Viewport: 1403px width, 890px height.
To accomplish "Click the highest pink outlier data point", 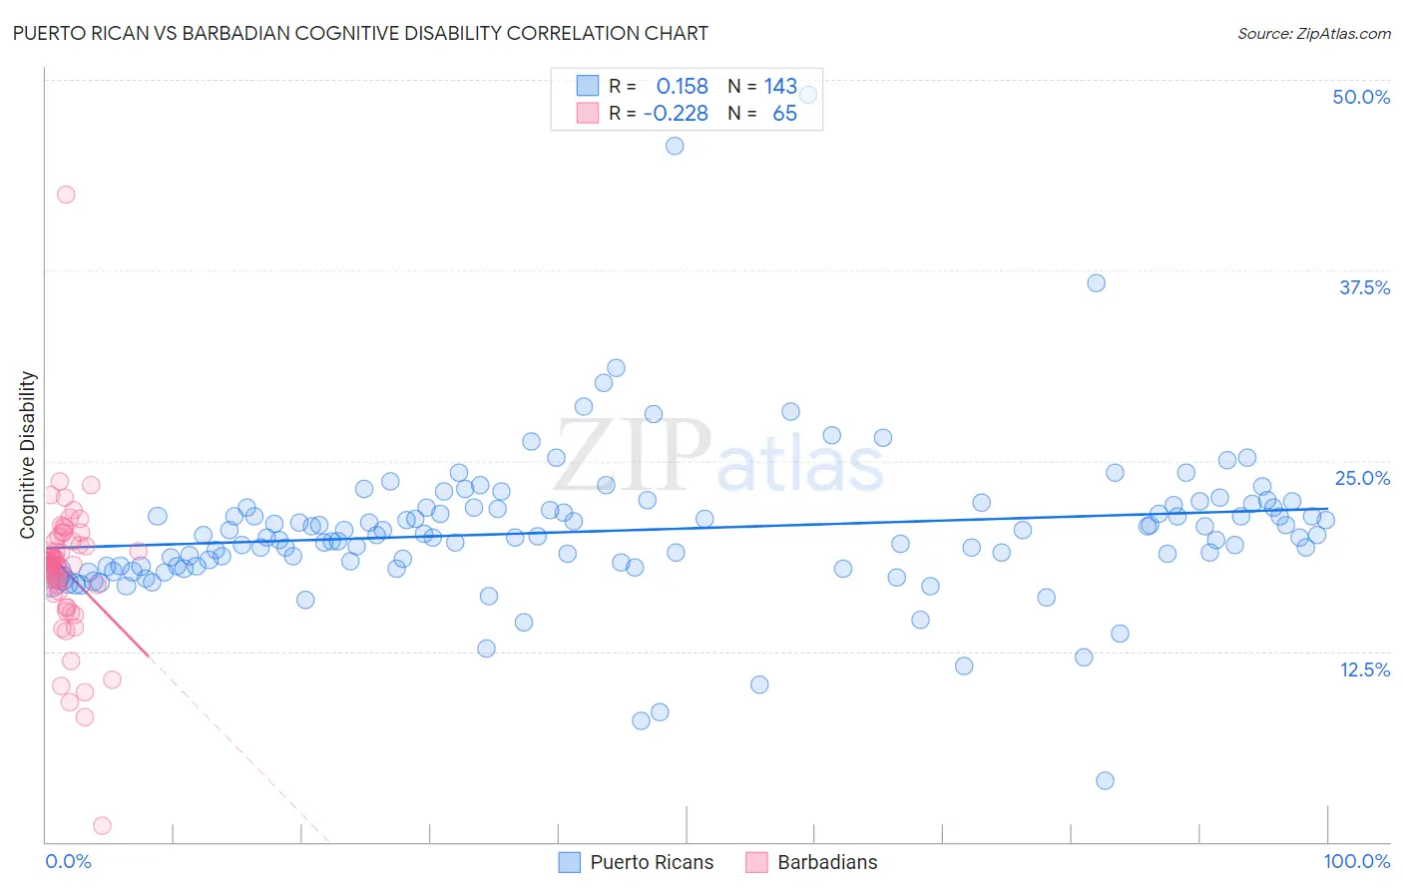I will (x=66, y=195).
